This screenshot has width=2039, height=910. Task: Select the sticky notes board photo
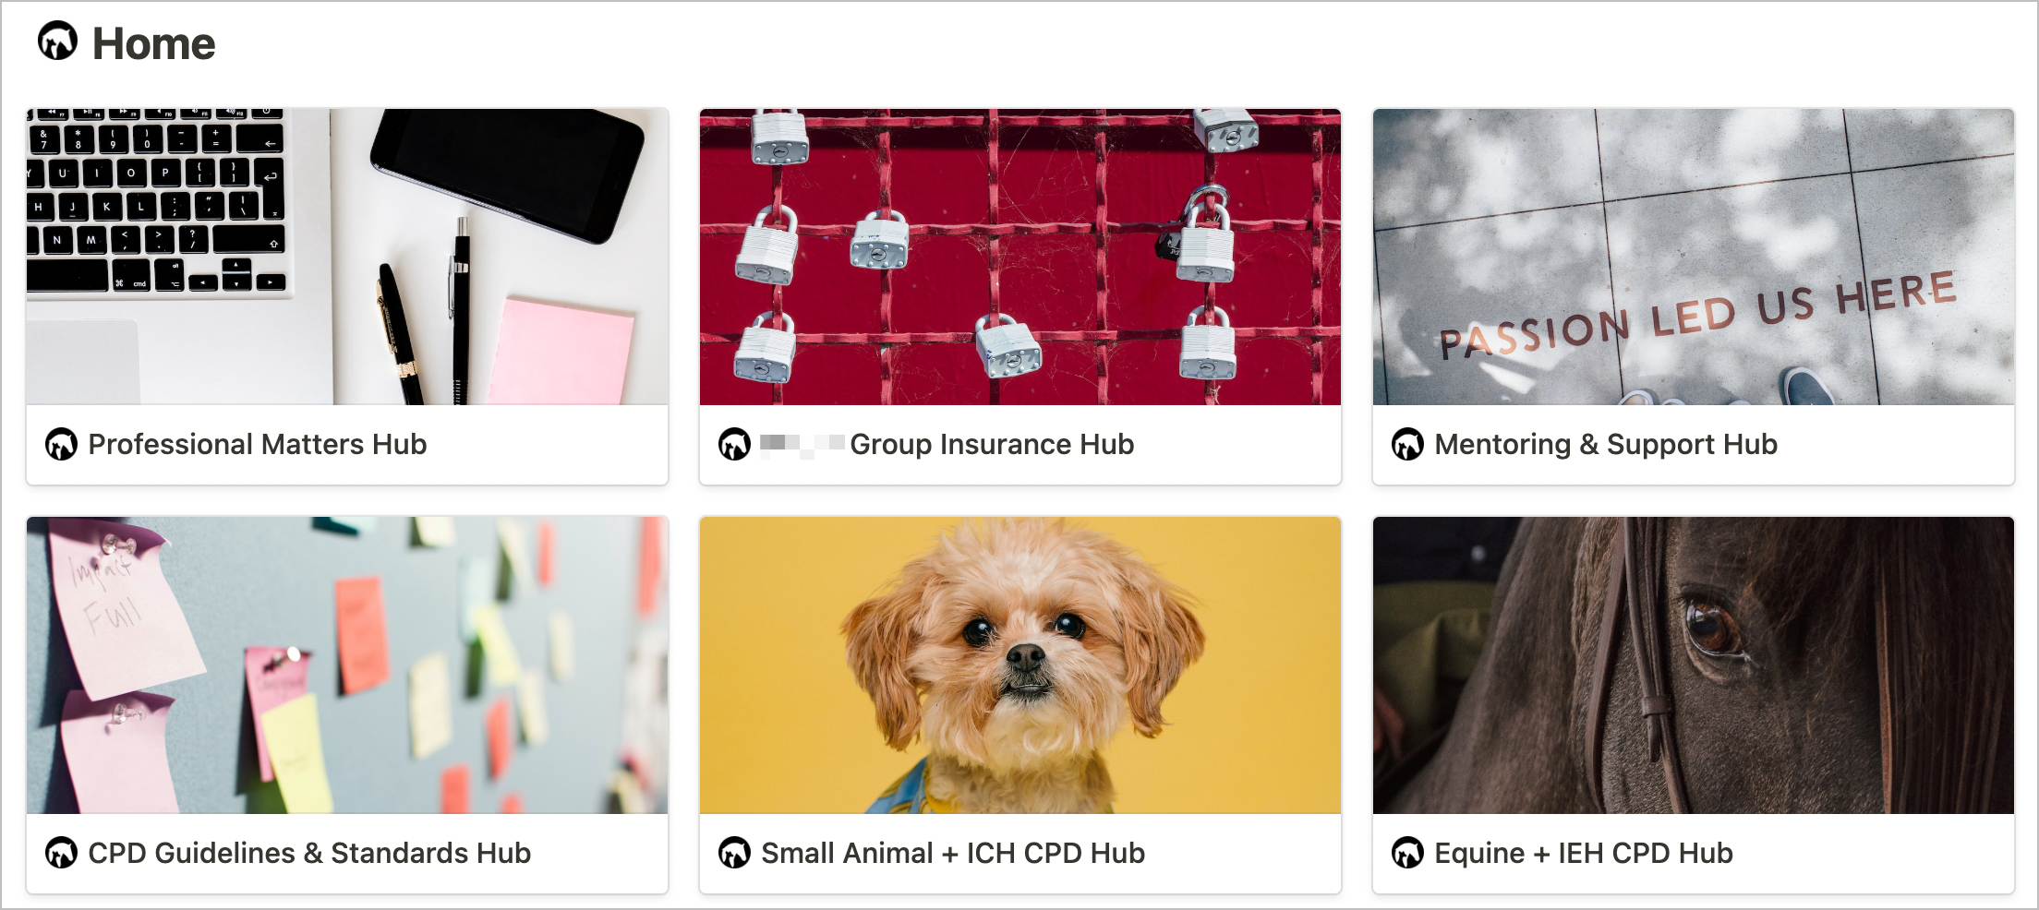(x=347, y=665)
